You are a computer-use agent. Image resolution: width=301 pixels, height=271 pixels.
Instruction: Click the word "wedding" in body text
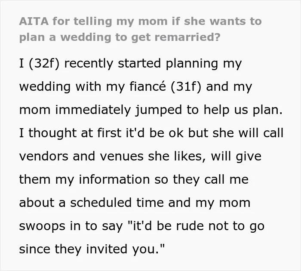pyautogui.click(x=45, y=86)
